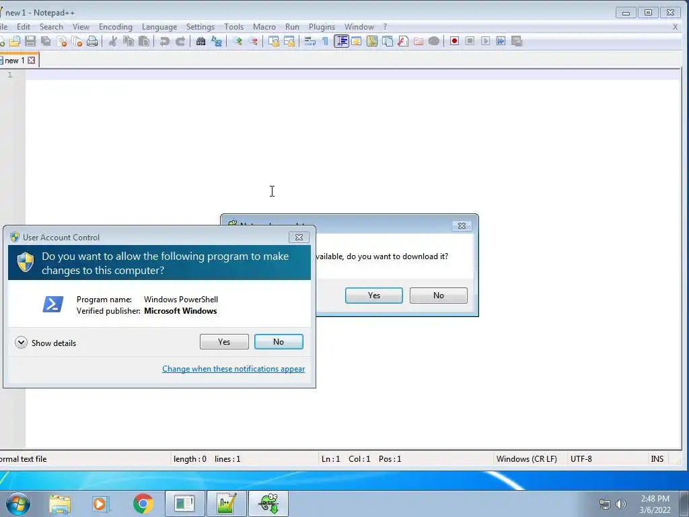
Task: Click the volume speaker tray icon
Action: click(621, 504)
